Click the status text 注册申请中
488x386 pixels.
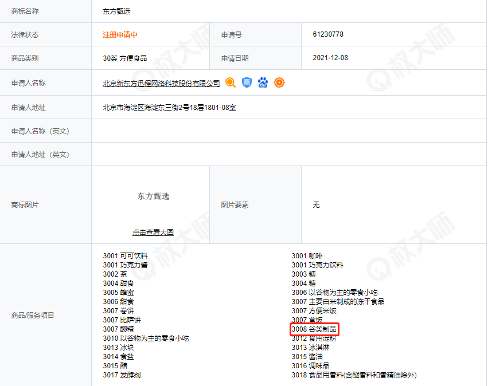tap(120, 34)
